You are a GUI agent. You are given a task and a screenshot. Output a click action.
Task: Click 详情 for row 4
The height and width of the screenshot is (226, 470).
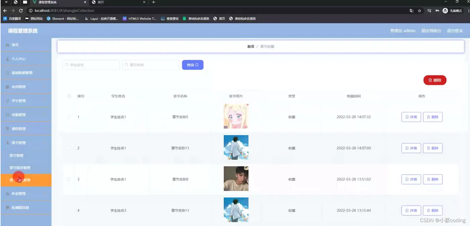click(x=411, y=211)
